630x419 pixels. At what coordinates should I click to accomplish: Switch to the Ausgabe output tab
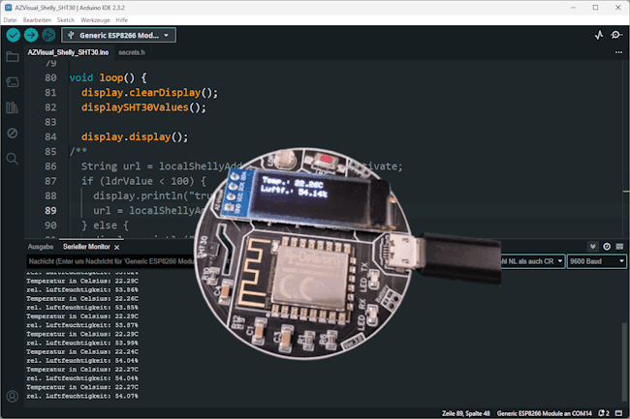40,247
